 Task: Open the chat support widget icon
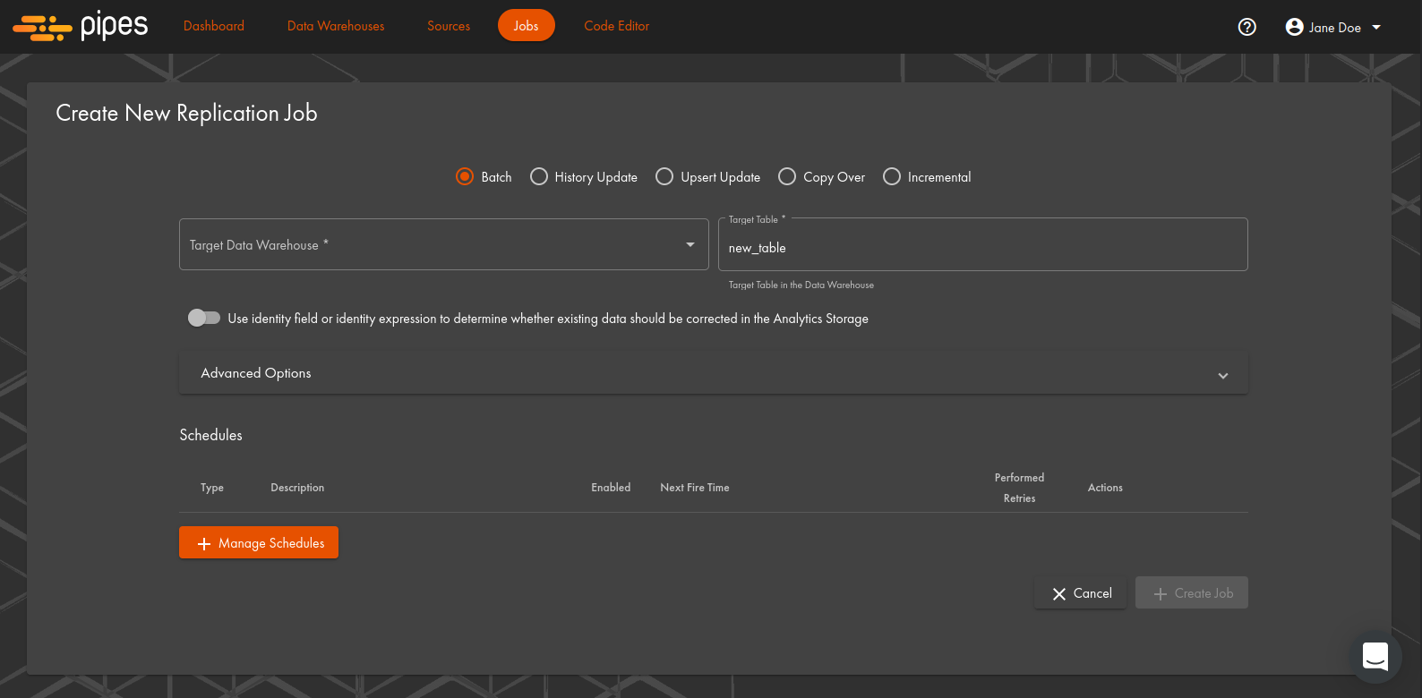coord(1375,656)
